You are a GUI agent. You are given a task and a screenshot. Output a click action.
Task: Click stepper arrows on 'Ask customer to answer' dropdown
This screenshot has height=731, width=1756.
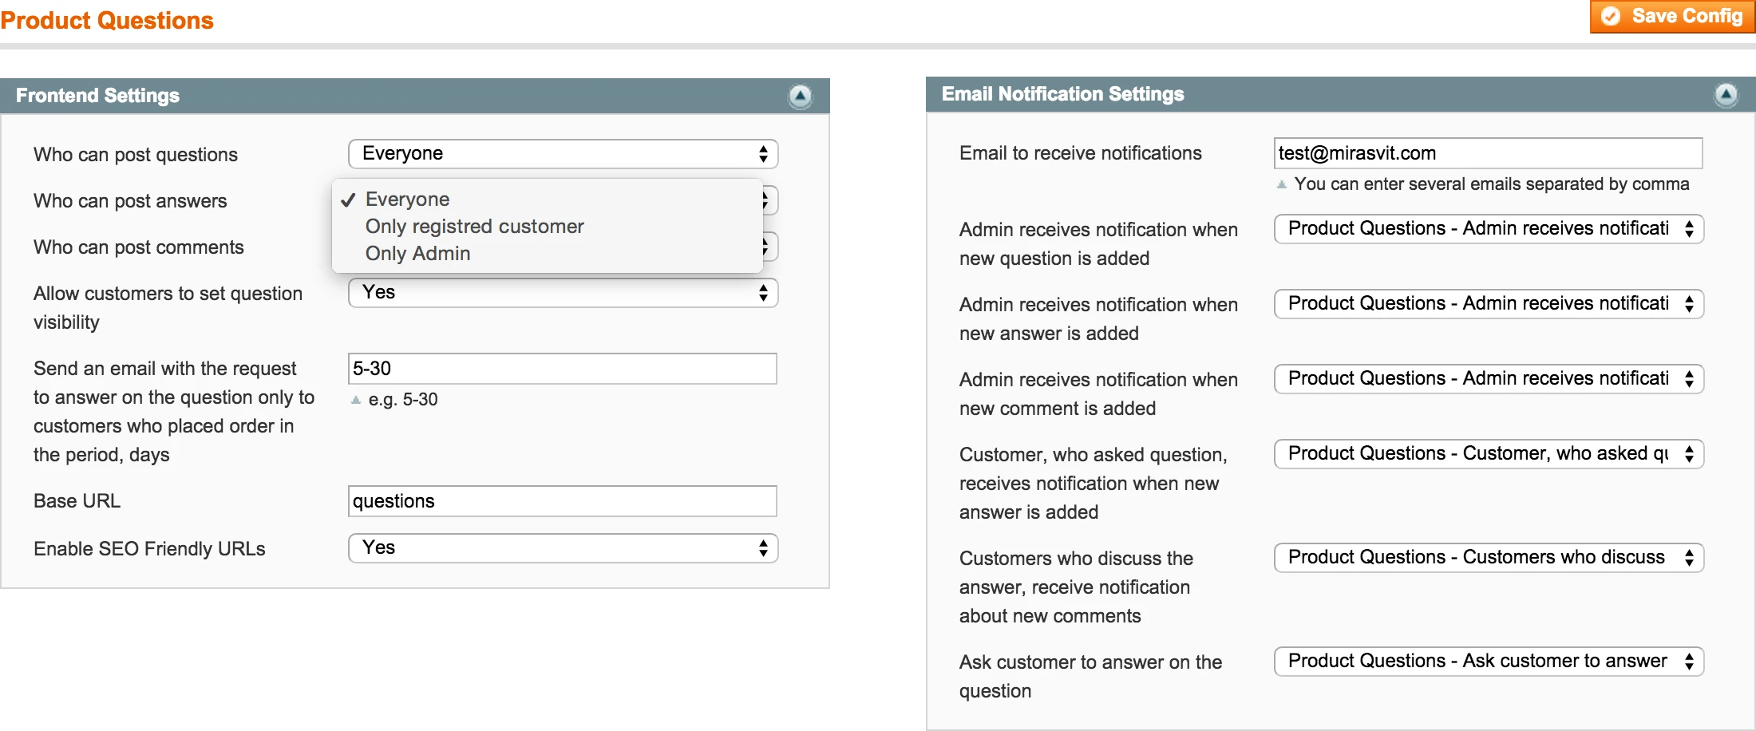point(1689,661)
